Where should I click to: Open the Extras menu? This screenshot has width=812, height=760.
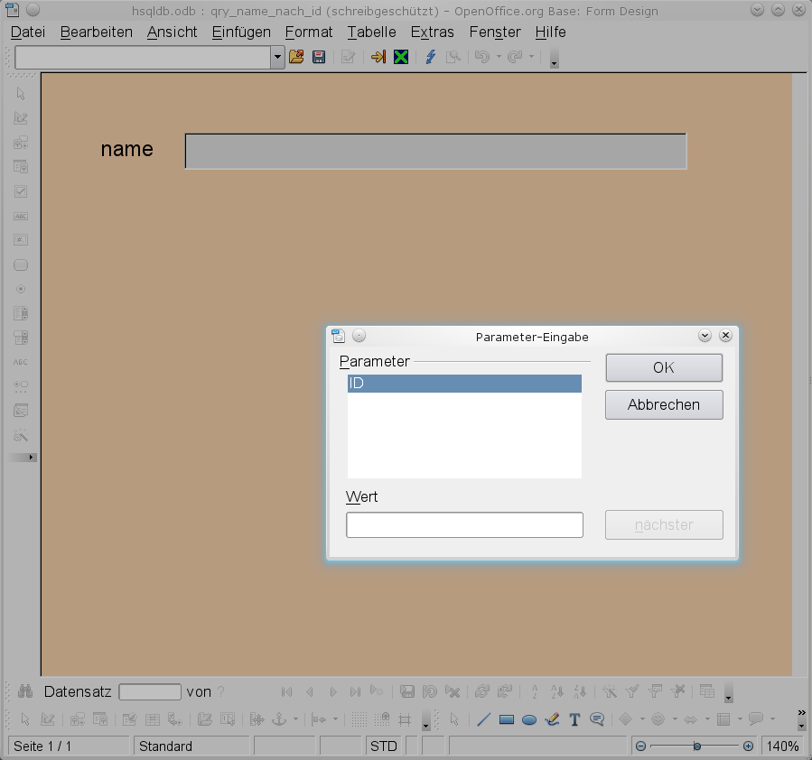point(432,32)
